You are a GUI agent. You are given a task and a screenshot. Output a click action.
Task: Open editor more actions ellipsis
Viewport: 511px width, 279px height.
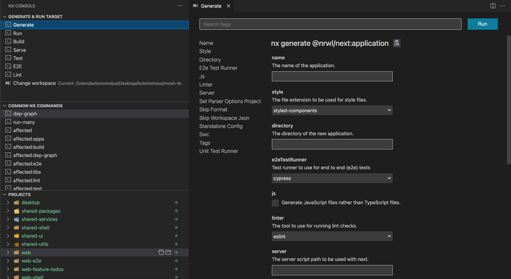pyautogui.click(x=503, y=6)
